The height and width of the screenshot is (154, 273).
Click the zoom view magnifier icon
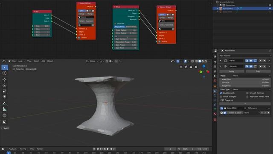click(x=196, y=67)
